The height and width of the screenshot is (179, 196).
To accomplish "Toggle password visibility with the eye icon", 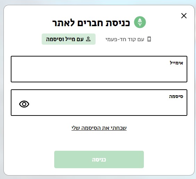I will (x=24, y=104).
